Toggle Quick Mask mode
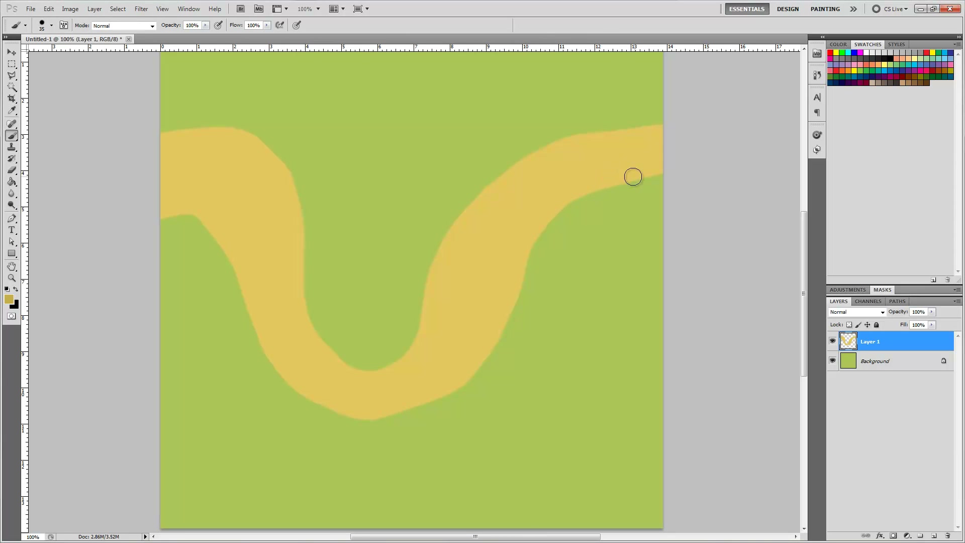This screenshot has width=965, height=543. point(12,316)
